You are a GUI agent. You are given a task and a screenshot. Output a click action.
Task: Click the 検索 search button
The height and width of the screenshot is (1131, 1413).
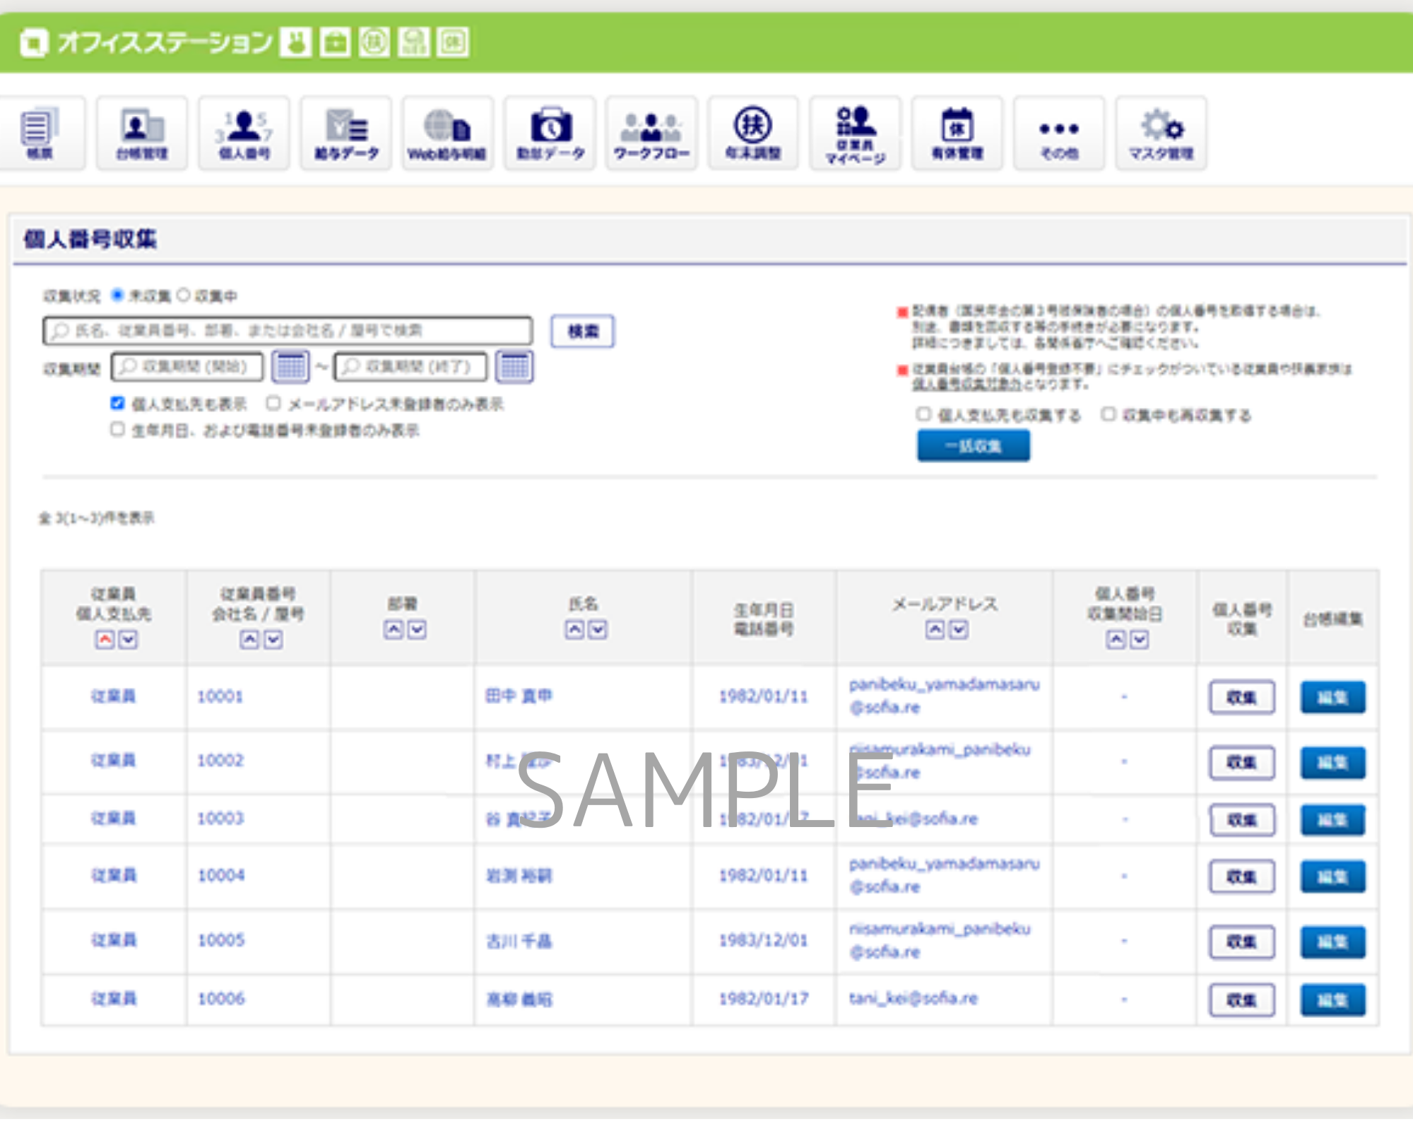tap(582, 331)
